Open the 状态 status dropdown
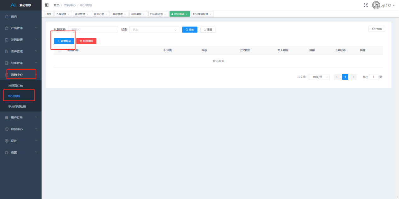The height and width of the screenshot is (199, 399). tap(154, 30)
